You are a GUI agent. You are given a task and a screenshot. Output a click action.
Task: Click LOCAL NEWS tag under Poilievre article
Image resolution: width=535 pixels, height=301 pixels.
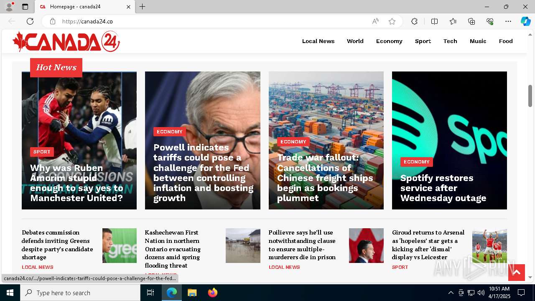(284, 267)
